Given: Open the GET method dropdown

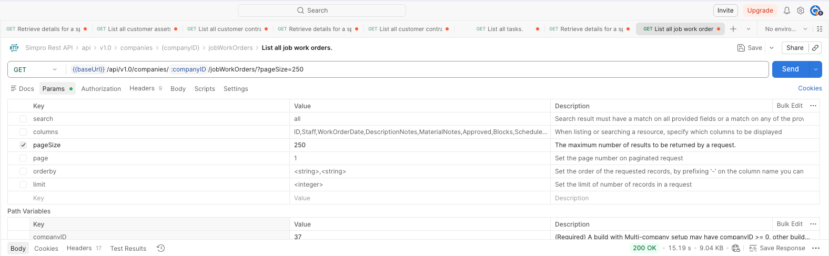Looking at the screenshot, I should click(36, 69).
